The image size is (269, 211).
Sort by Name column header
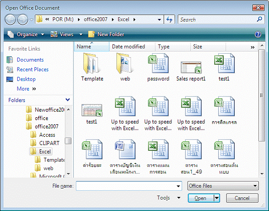point(92,47)
